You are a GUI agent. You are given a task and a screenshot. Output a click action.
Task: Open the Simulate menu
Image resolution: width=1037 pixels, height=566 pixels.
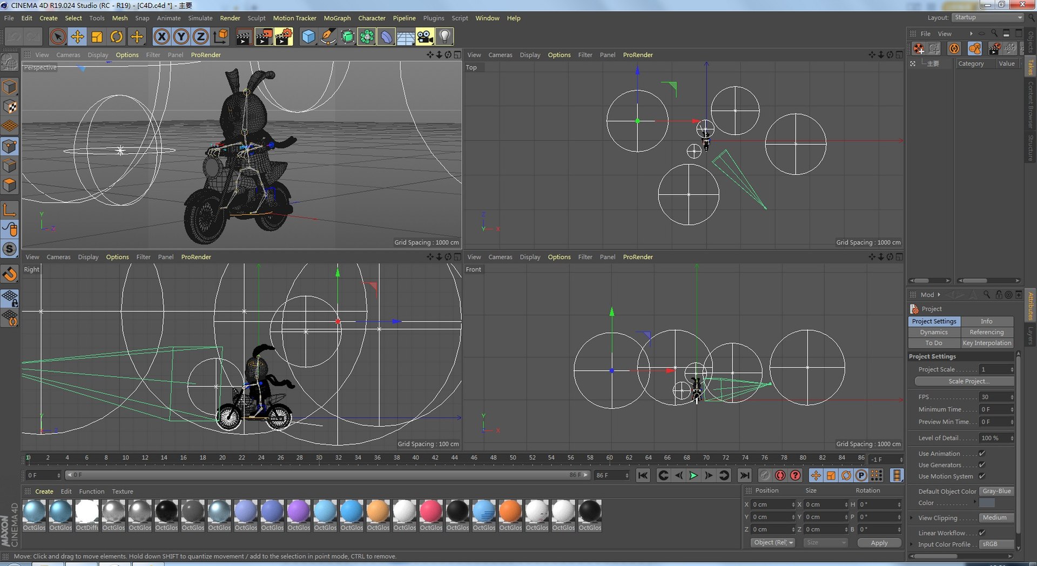(x=200, y=18)
